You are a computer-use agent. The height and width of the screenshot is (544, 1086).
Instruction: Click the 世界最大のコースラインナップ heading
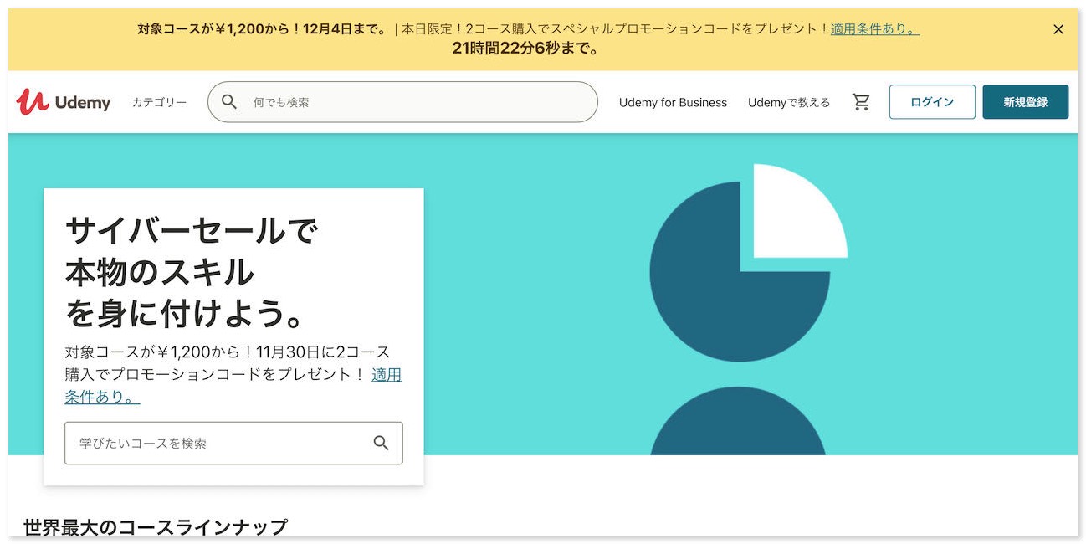click(x=156, y=527)
